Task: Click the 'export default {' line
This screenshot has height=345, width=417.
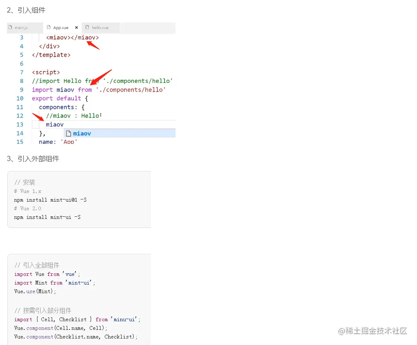Action: coord(60,98)
